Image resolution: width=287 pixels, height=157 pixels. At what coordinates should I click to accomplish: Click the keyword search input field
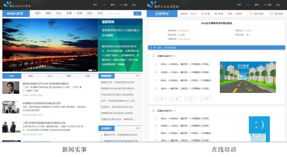[x=120, y=14]
